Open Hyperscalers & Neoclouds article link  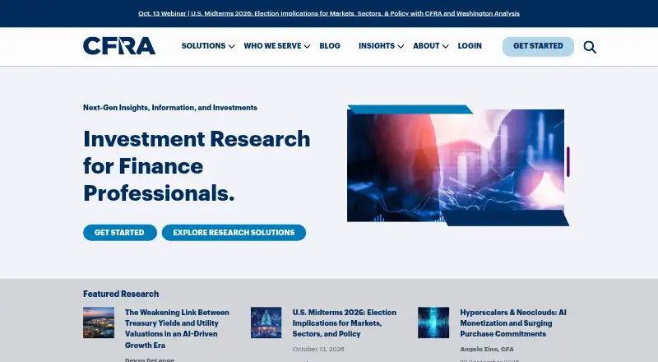tap(512, 323)
